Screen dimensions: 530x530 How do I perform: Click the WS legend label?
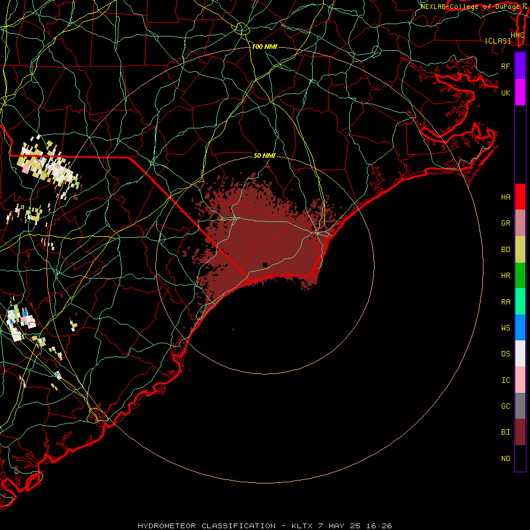click(505, 328)
